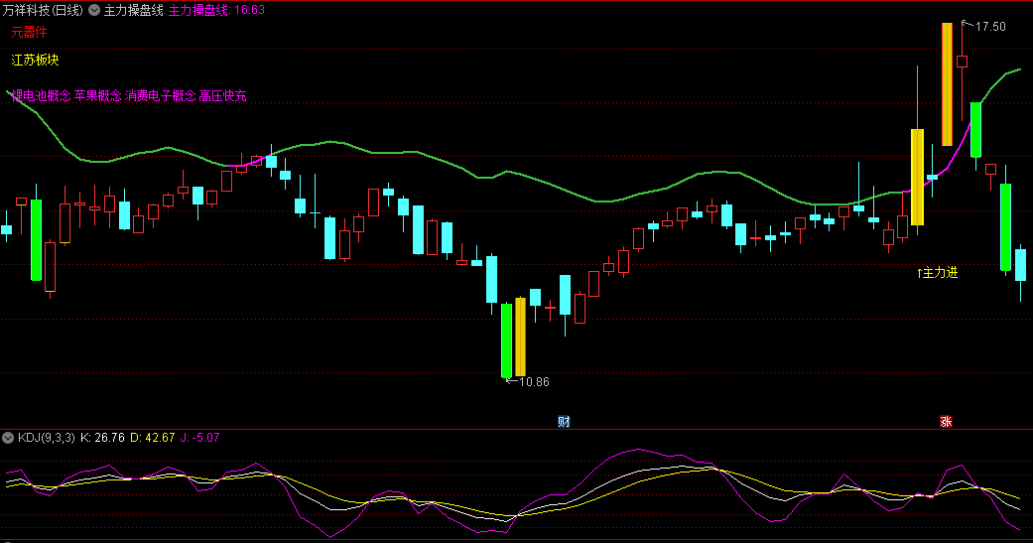Click the 17.50 high price label
Viewport: 1033px width, 543px height.
[990, 27]
